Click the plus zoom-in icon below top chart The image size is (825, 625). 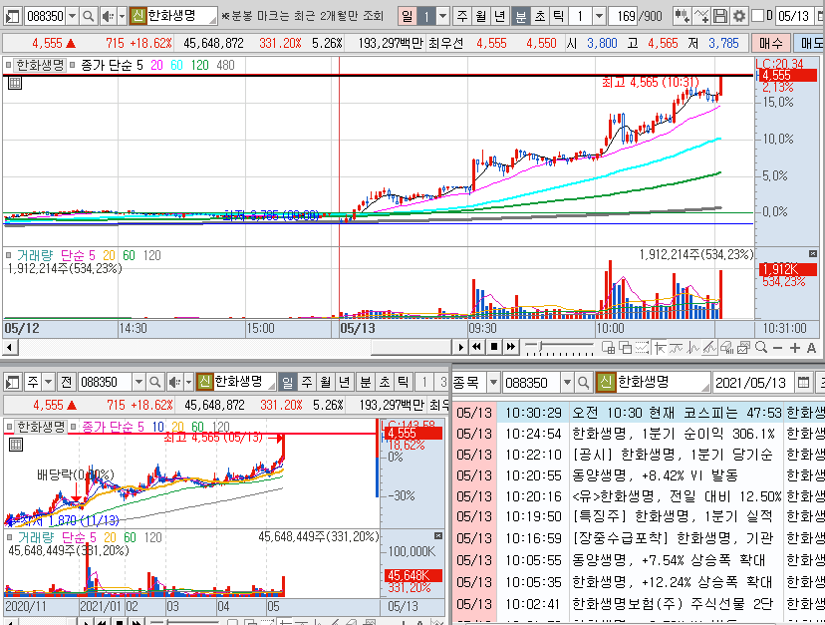click(794, 348)
